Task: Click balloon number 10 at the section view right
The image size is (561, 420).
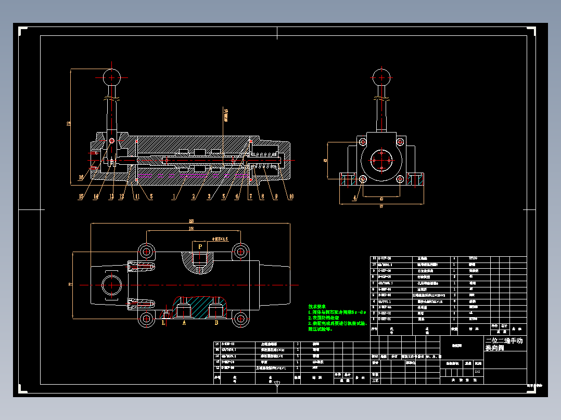Action: point(291,198)
